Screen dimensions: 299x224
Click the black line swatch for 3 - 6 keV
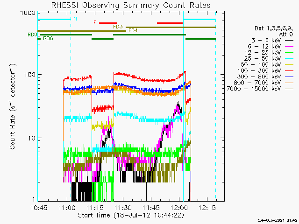(289, 41)
